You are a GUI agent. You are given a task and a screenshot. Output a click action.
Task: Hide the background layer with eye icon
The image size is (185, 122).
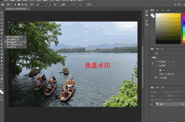click(152, 104)
